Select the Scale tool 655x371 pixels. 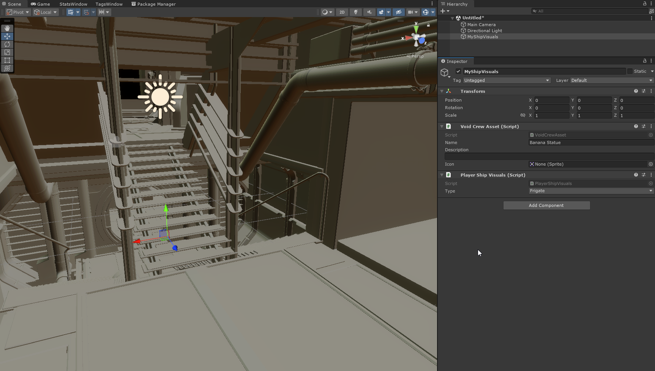[x=7, y=52]
